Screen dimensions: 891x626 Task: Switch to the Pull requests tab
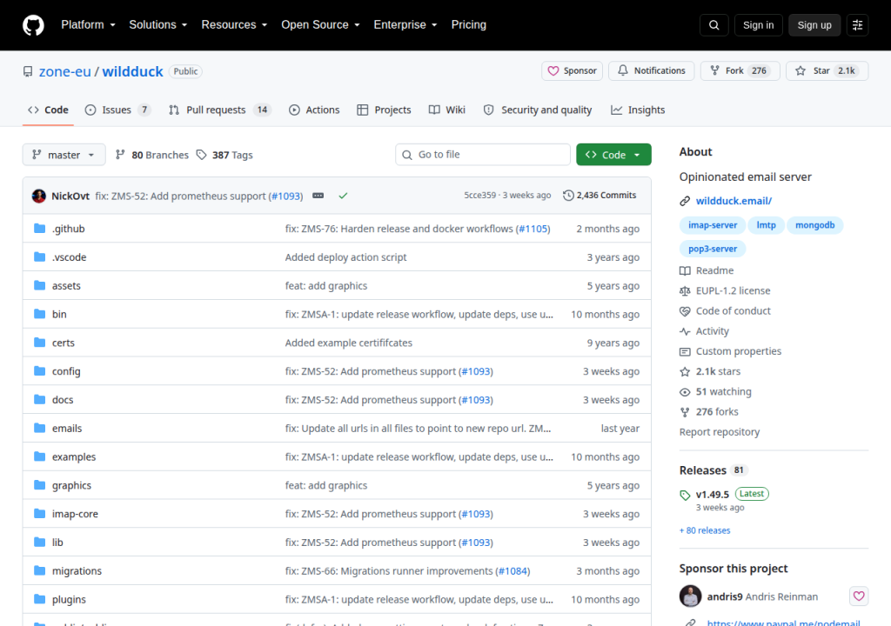point(220,110)
